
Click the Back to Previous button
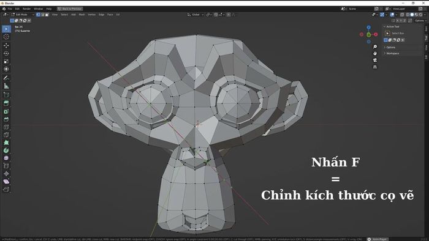[70, 9]
